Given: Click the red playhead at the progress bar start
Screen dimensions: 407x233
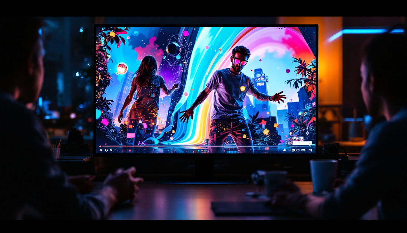Looking at the screenshot, I should pyautogui.click(x=100, y=146).
